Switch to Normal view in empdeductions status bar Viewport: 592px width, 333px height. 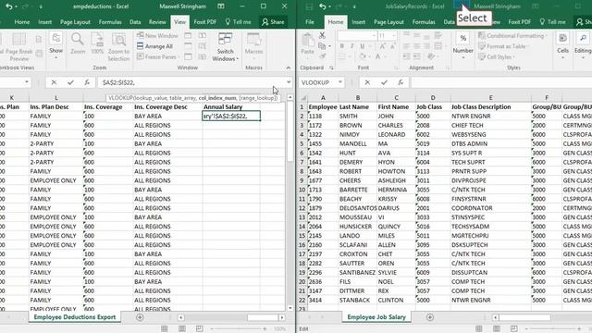(x=165, y=329)
